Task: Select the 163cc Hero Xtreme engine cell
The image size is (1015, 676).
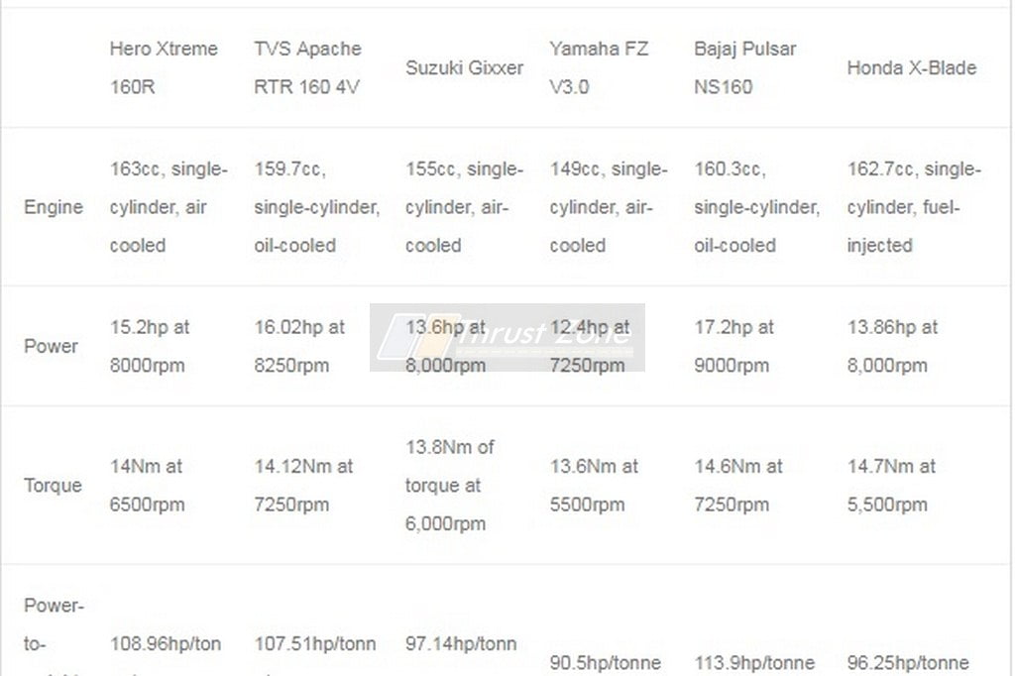Action: [x=169, y=206]
